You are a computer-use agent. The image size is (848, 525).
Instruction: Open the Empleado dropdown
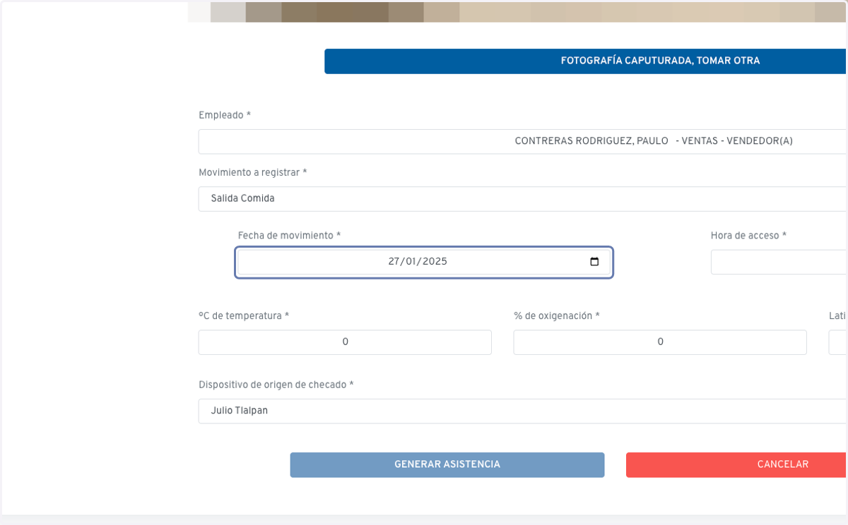pos(523,141)
